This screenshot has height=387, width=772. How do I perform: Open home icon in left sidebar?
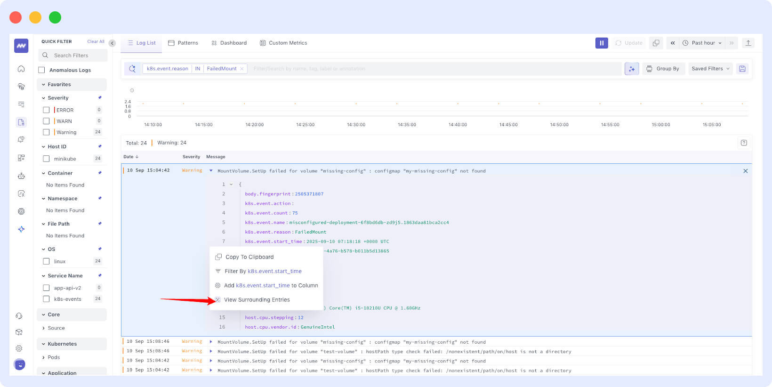[21, 69]
